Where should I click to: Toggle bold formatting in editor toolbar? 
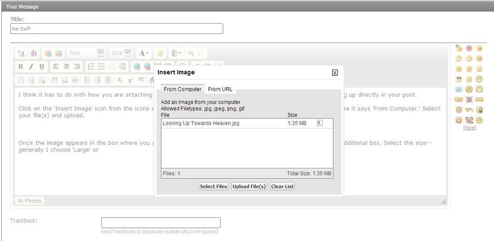[x=21, y=67]
